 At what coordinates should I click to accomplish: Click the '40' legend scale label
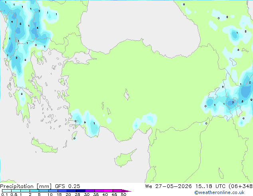tap(105, 194)
